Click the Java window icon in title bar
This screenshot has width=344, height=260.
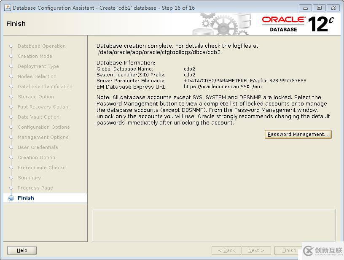coord(8,8)
